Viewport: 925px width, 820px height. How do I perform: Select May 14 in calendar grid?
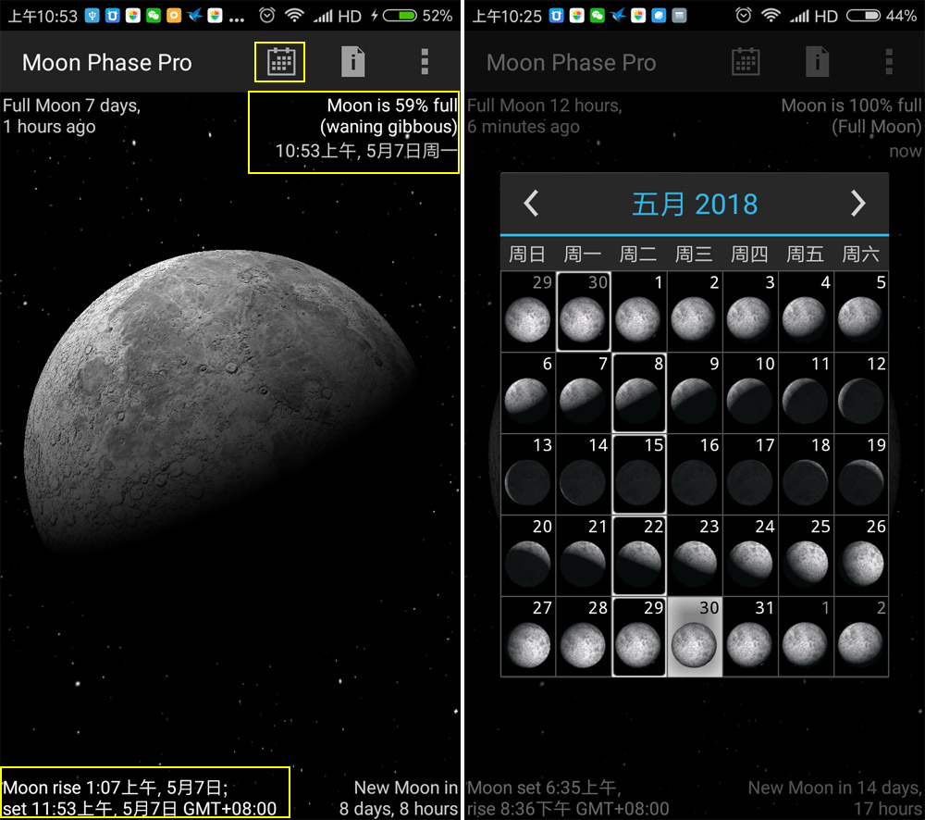584,475
